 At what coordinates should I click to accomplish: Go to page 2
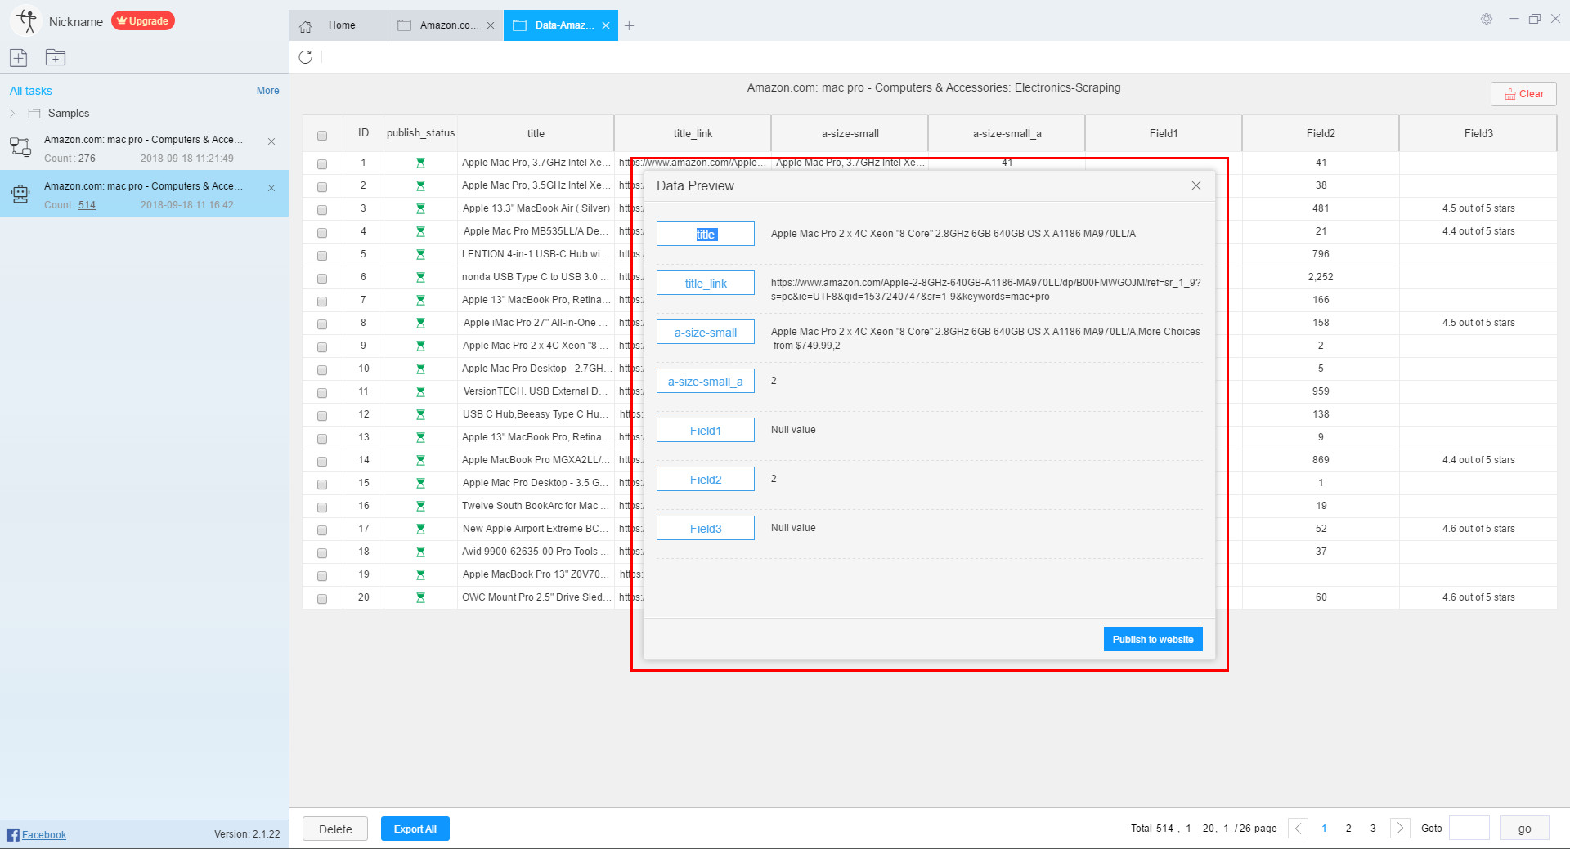(x=1348, y=829)
